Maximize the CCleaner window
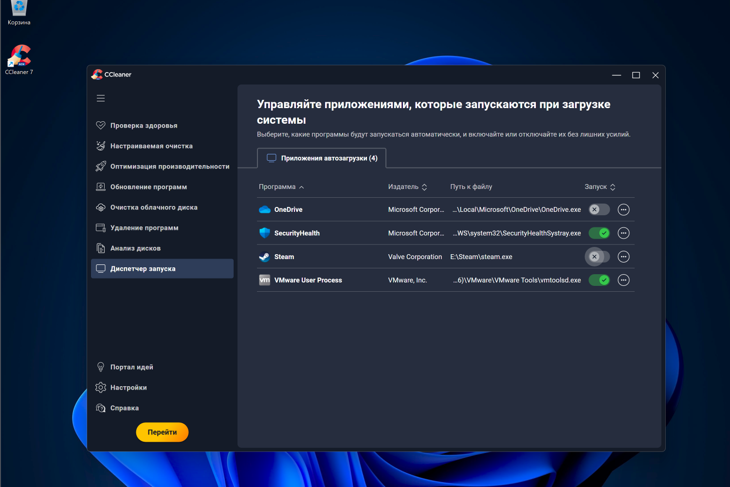730x487 pixels. pos(636,75)
